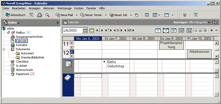221x104 pixels.
Task: Click appointments pane scroll down arrow
Action: coord(216,56)
